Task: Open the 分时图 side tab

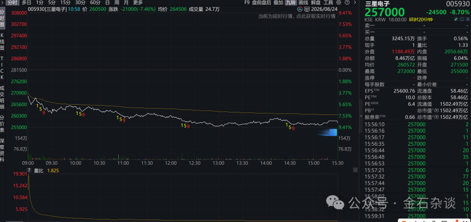Action: point(2,19)
